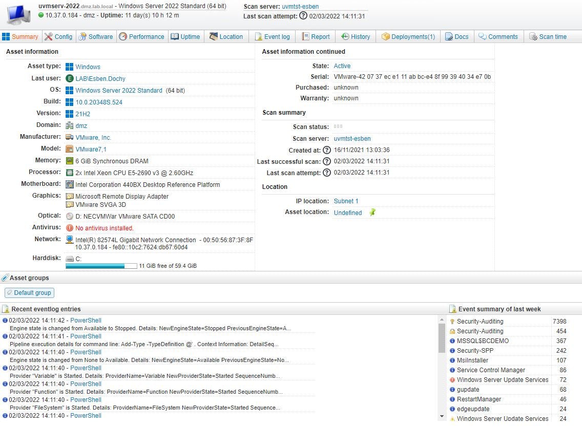Click the model box icon
This screenshot has width=582, height=427.
[x=69, y=149]
